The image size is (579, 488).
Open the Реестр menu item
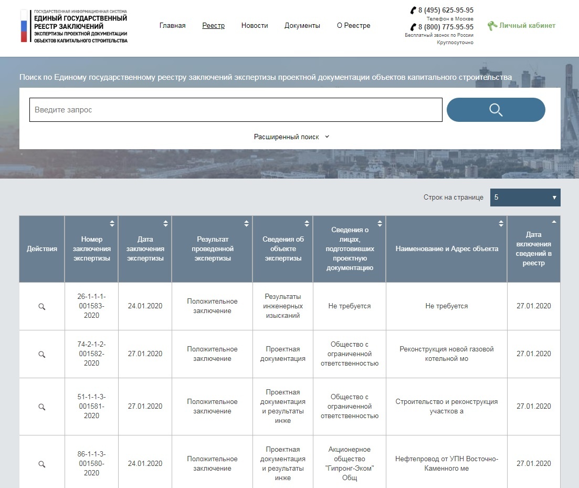[x=214, y=26]
